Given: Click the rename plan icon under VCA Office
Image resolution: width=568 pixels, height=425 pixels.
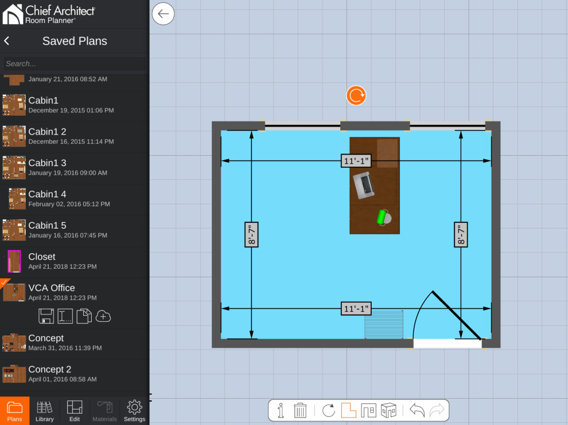Looking at the screenshot, I should [x=65, y=316].
